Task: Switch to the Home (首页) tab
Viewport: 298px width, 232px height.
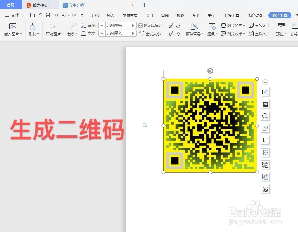Action: tap(11, 5)
